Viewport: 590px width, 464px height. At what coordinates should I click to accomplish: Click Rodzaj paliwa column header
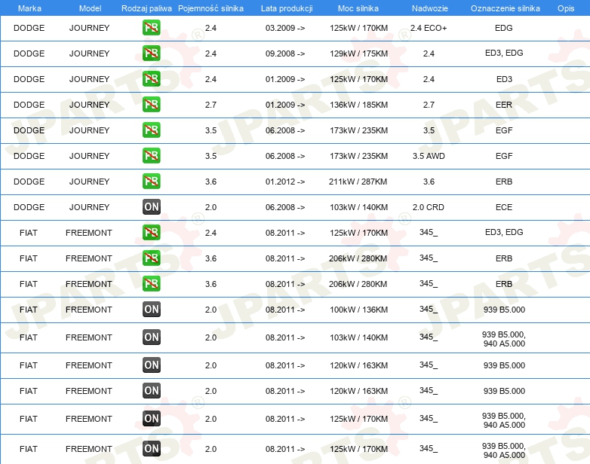pos(146,8)
